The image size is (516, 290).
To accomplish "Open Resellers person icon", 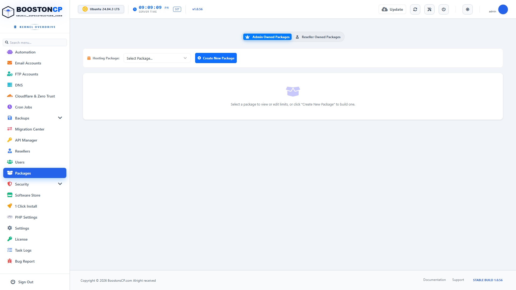I will 10,151.
